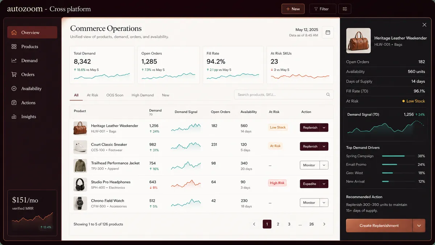Click Replenish for Heritage Leather Weekender
The height and width of the screenshot is (245, 435).
(310, 127)
